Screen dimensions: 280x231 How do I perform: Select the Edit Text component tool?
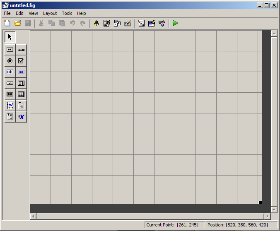click(x=10, y=72)
